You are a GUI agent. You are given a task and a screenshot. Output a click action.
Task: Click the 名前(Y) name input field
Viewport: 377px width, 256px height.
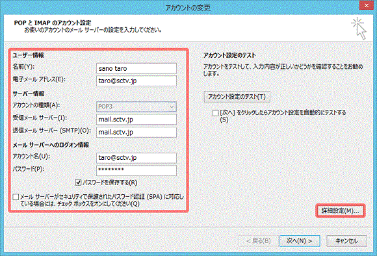(136, 68)
